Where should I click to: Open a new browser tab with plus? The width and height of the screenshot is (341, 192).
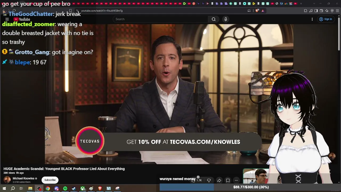point(301,4)
